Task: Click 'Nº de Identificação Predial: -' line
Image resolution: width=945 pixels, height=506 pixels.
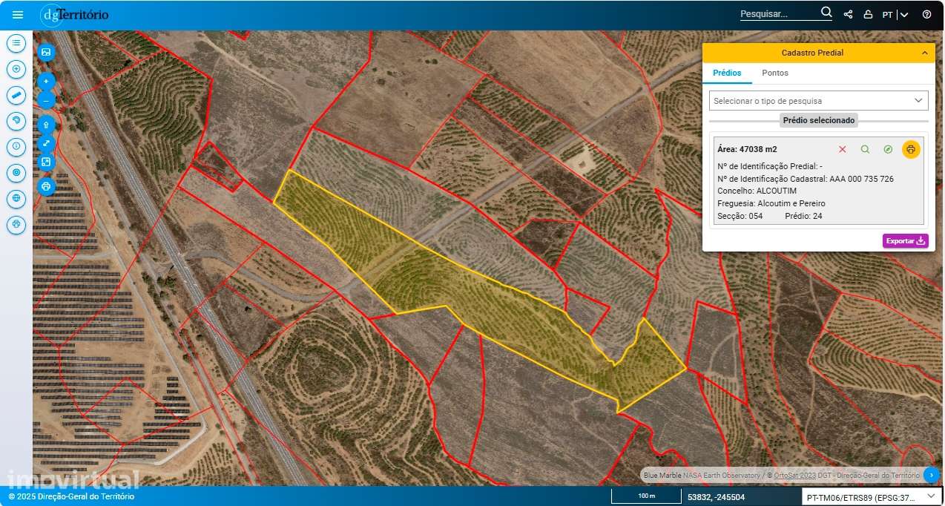Action: pos(770,166)
